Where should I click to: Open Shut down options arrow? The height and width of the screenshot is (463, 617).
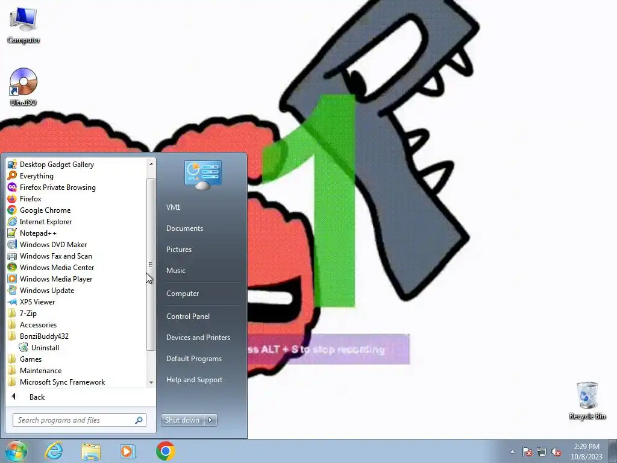(210, 420)
